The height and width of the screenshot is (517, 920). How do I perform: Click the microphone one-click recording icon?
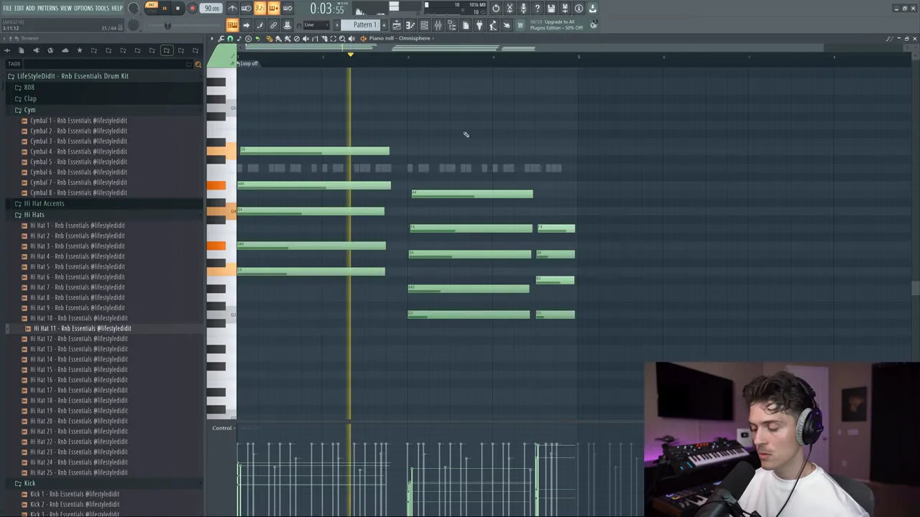point(523,9)
